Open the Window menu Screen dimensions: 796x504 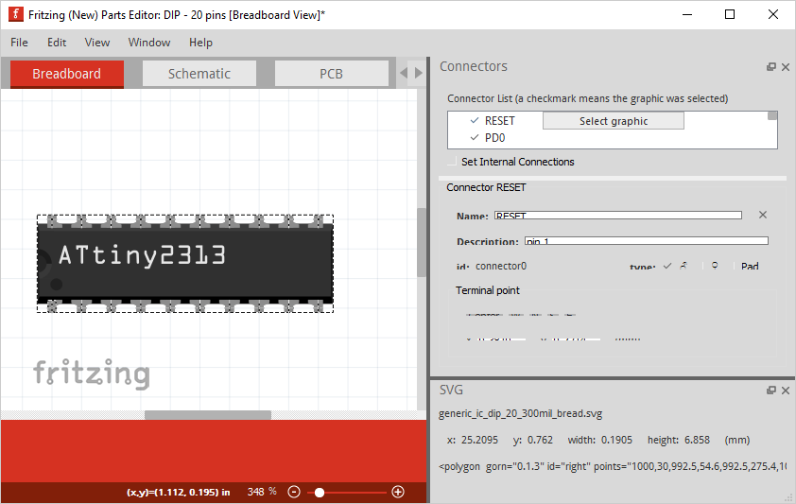point(149,43)
